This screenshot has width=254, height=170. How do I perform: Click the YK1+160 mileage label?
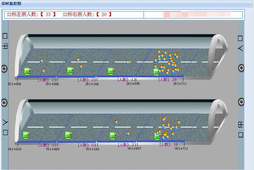(x=92, y=149)
